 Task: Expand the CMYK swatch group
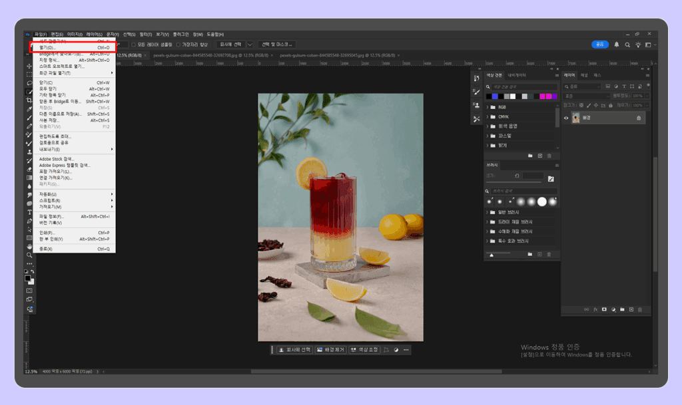pos(487,117)
